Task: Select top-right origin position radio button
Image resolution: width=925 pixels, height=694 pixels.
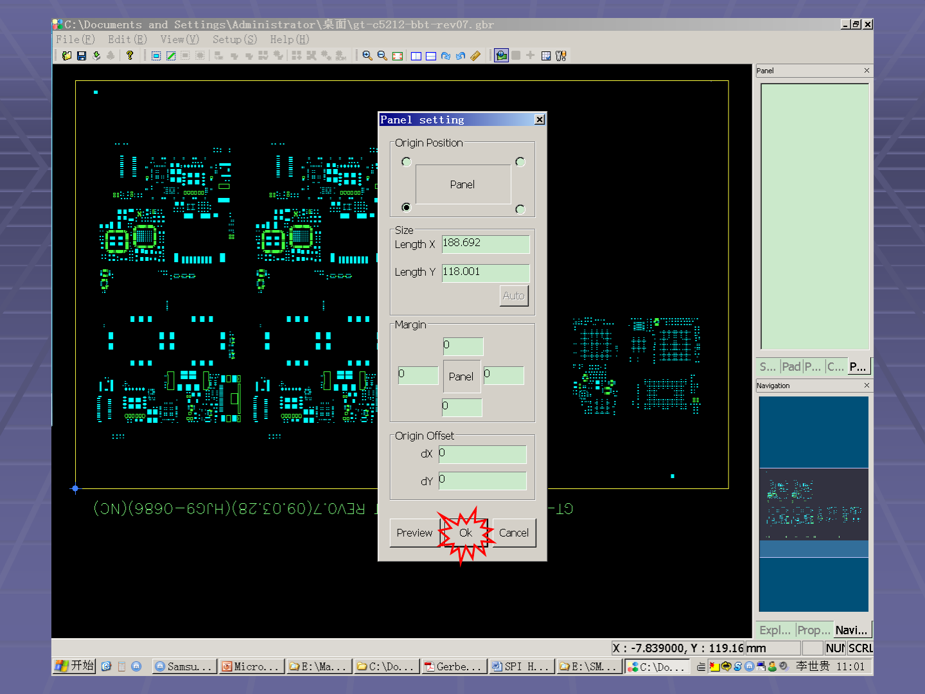Action: (520, 162)
